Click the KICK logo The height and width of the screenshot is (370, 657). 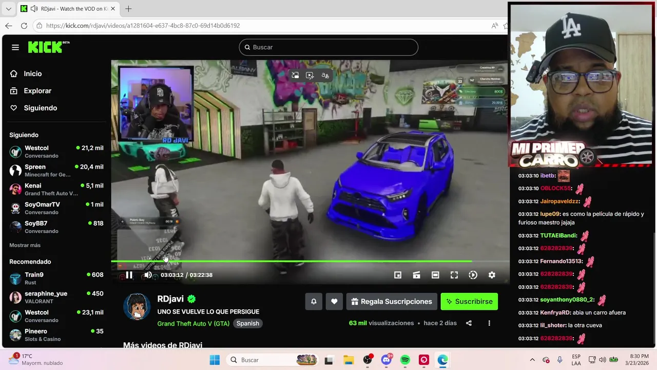(48, 47)
